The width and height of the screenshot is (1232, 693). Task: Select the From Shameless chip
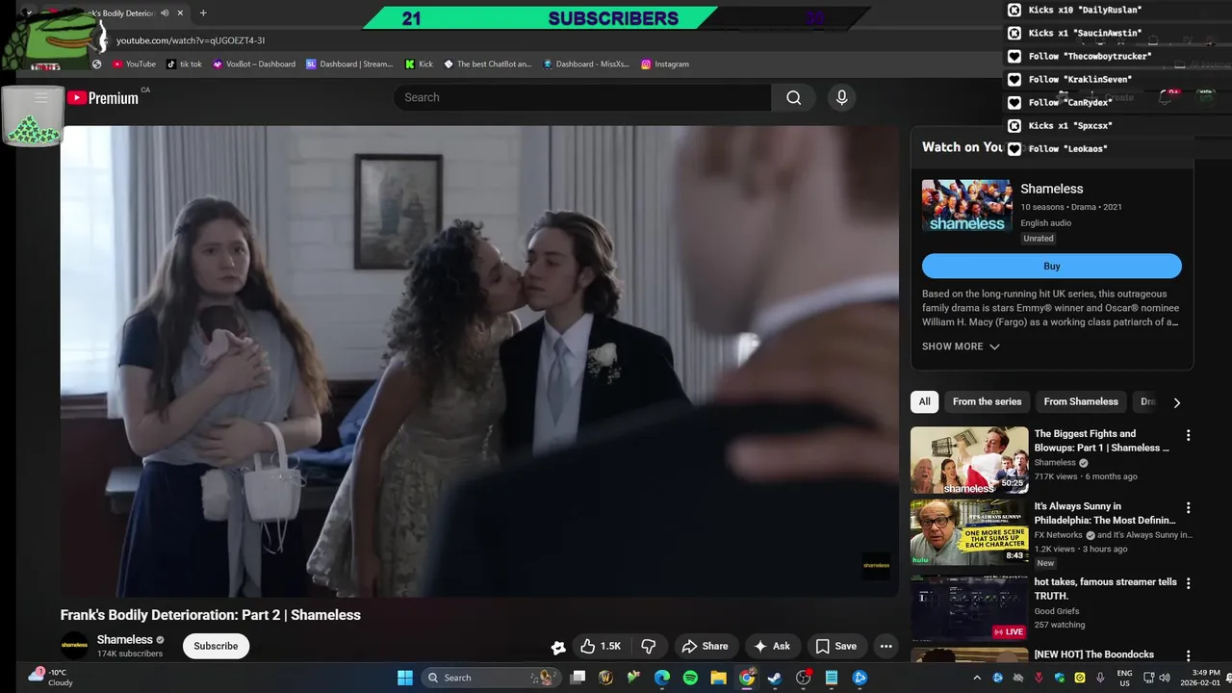coord(1081,401)
